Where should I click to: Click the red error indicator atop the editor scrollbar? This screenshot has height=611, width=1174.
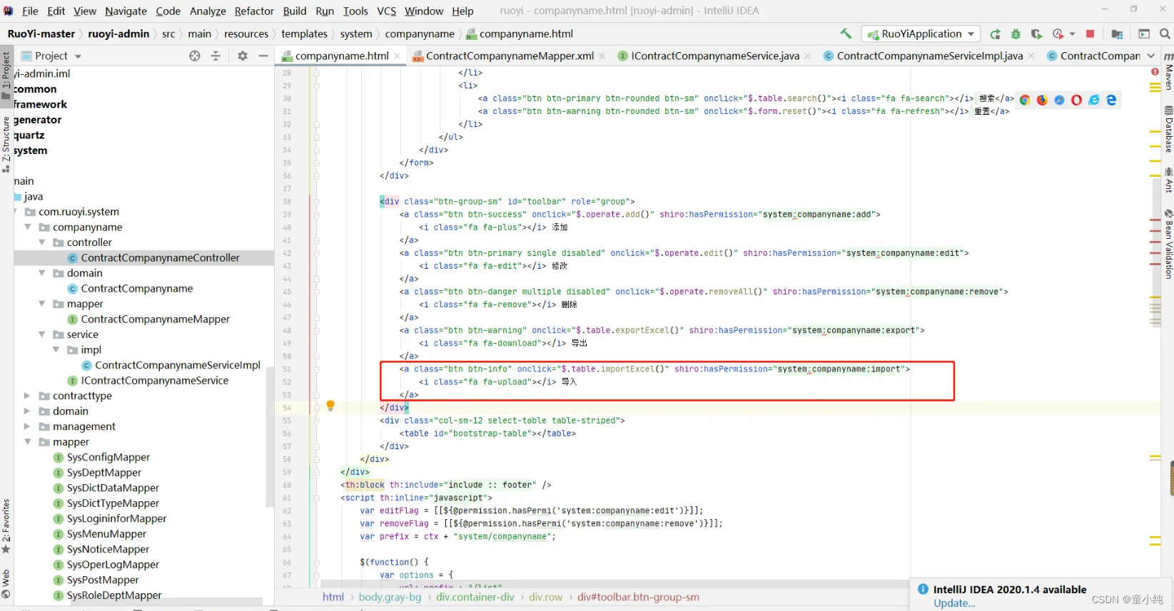1155,72
